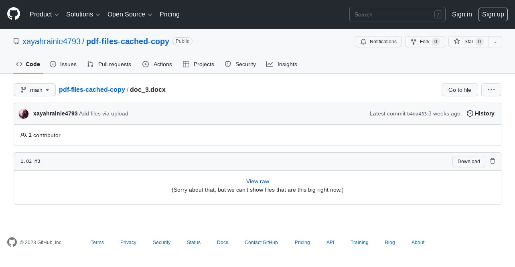Image resolution: width=515 pixels, height=267 pixels.
Task: Open the Terms footer link
Action: [97, 243]
